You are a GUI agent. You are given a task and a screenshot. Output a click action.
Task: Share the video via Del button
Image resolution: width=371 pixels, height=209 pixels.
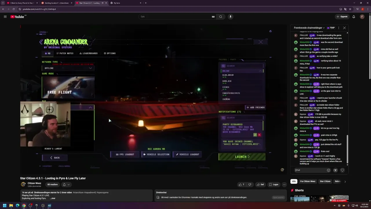[260, 184]
